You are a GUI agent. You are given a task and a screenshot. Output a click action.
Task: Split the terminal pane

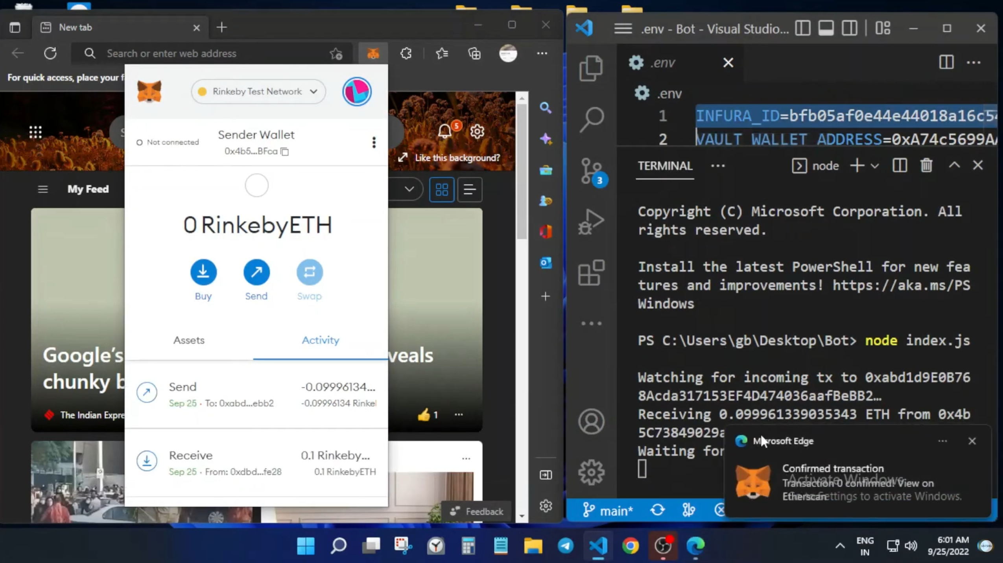[x=899, y=166]
